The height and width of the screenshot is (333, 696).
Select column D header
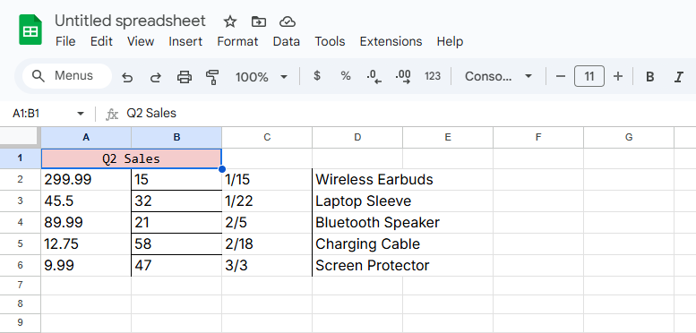tap(357, 138)
